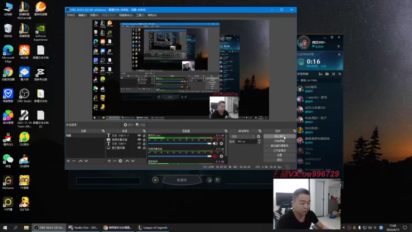Image resolution: width=412 pixels, height=232 pixels.
Task: Click the 退出 button in OBS
Action: [279, 160]
